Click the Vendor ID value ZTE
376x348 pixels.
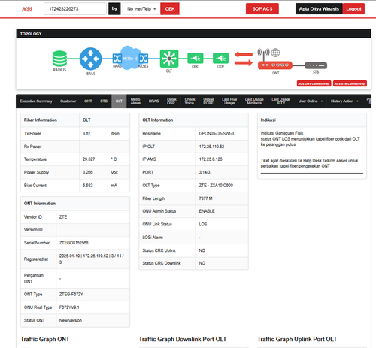(63, 217)
